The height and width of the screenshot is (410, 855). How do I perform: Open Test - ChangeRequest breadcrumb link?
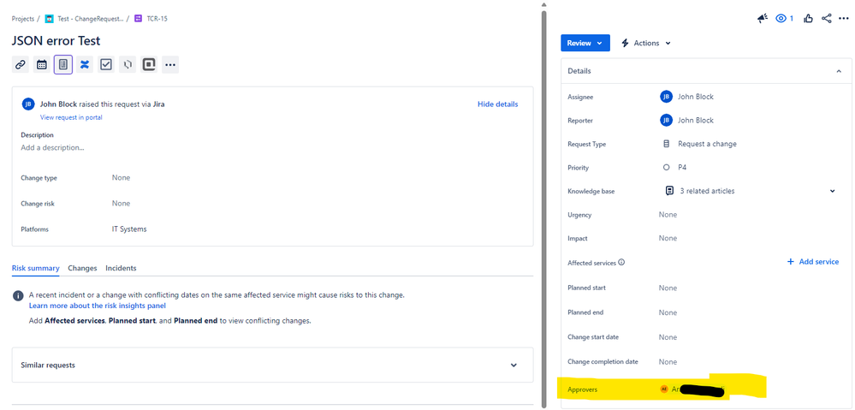[x=90, y=19]
